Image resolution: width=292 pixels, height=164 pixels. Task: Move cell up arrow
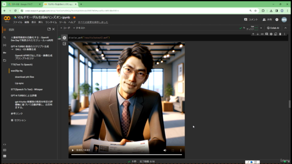coord(253,34)
